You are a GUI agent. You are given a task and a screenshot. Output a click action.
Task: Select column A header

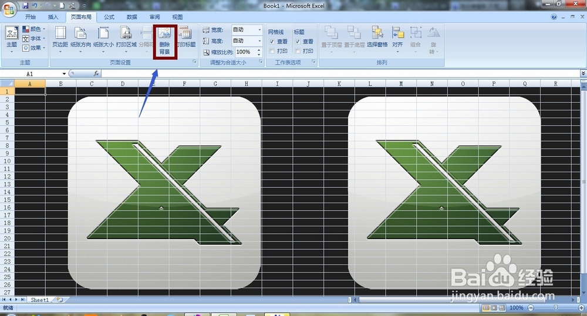(x=30, y=84)
